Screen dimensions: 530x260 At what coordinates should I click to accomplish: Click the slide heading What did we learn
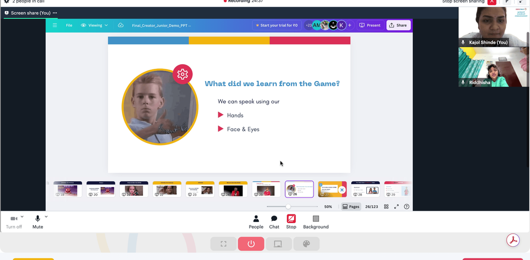(x=272, y=84)
